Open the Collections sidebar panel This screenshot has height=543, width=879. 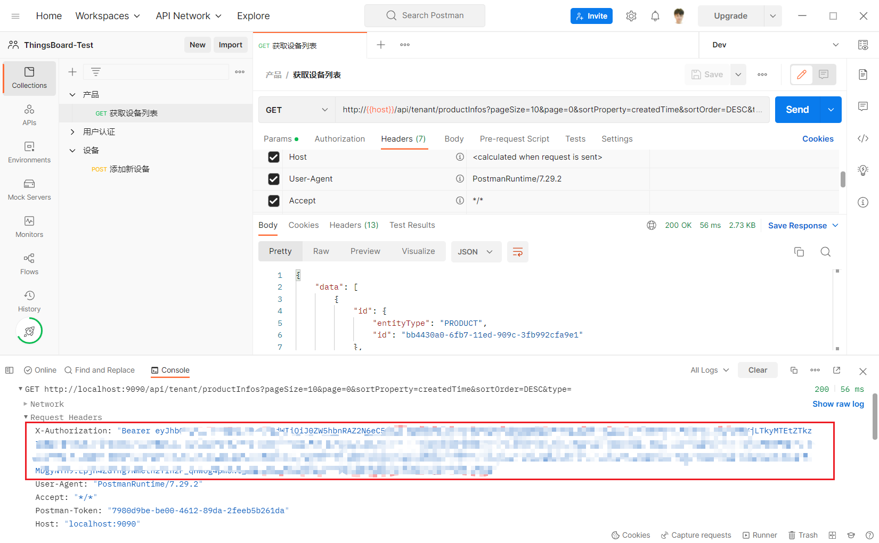[x=29, y=78]
